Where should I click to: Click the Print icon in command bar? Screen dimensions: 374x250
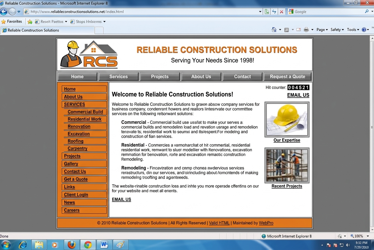coord(307,29)
